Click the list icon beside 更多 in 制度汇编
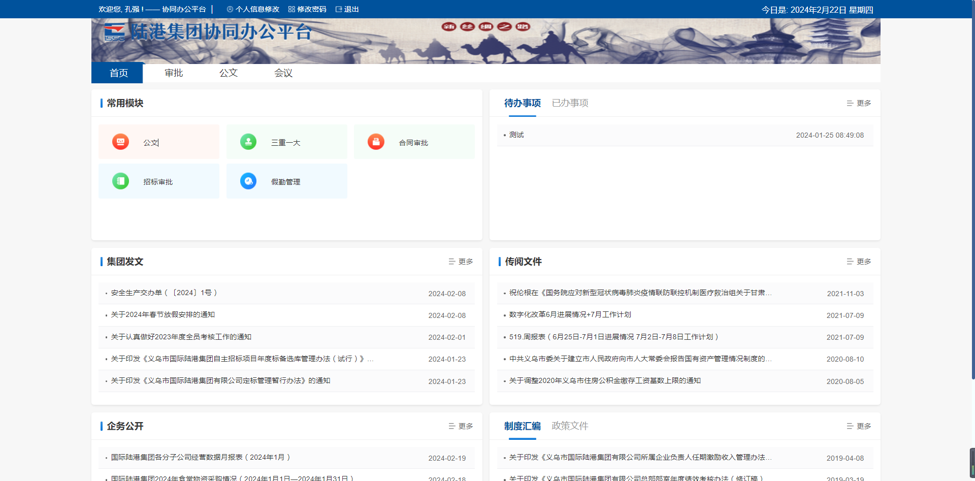This screenshot has height=481, width=975. [850, 426]
